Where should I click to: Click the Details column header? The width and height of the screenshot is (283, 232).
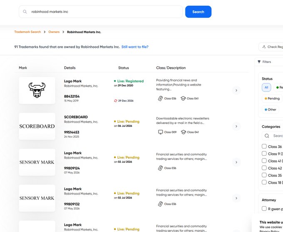70,68
